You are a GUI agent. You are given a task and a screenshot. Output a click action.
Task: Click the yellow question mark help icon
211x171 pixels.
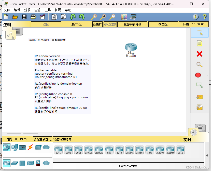point(205,17)
